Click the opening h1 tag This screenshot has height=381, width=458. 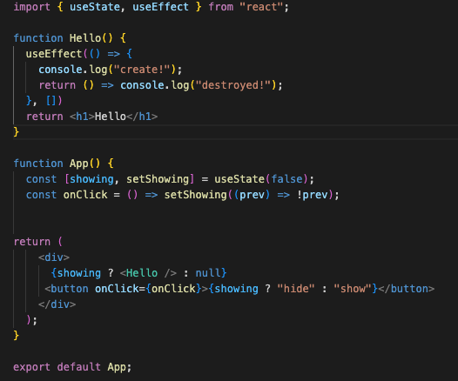point(82,117)
